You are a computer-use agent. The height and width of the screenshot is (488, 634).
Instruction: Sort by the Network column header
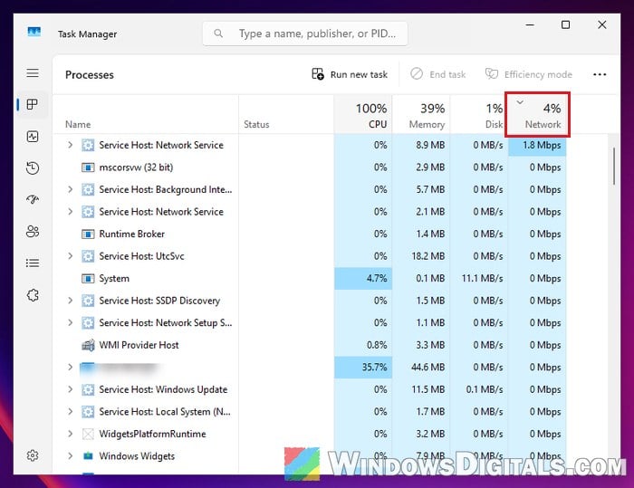[537, 114]
